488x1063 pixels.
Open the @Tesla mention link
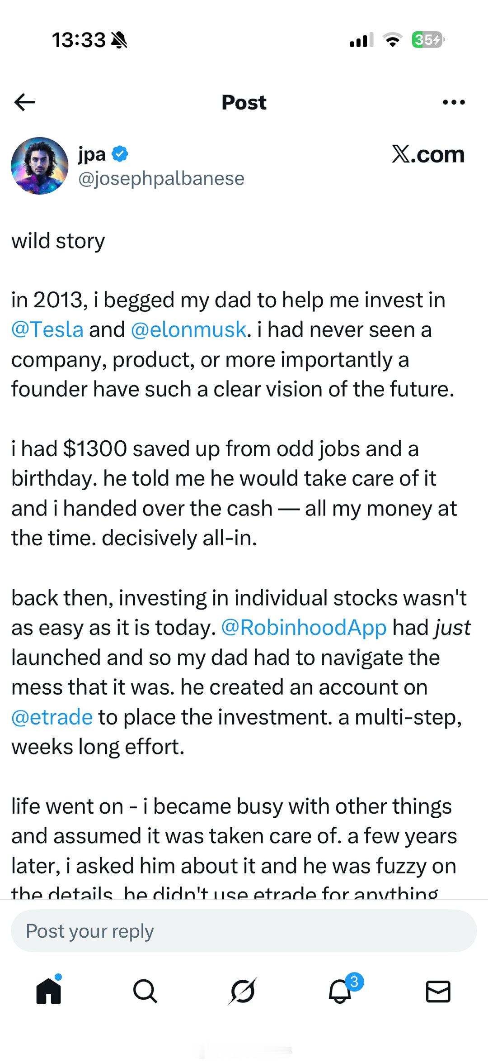pos(47,329)
